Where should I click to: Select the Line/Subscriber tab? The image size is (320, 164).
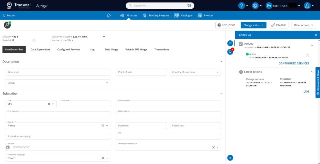14,49
